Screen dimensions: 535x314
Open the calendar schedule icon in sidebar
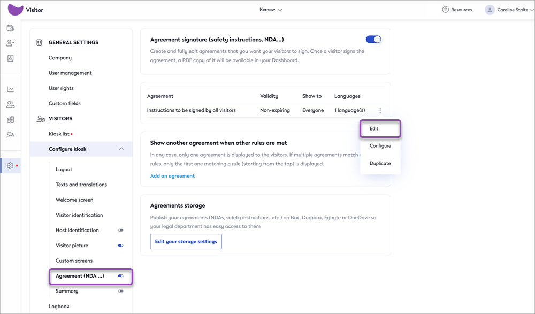(x=10, y=28)
